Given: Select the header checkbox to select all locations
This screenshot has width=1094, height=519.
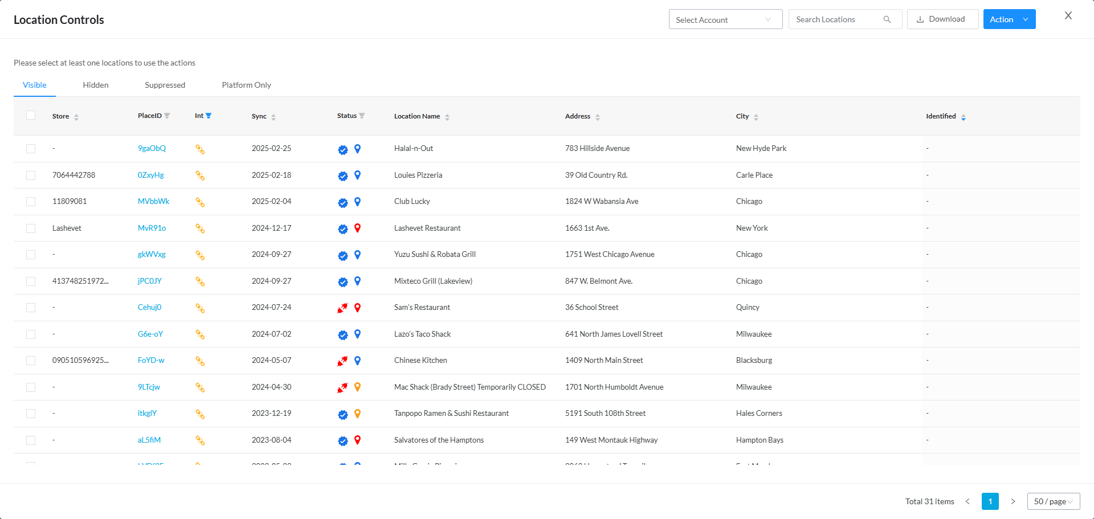Looking at the screenshot, I should (31, 115).
